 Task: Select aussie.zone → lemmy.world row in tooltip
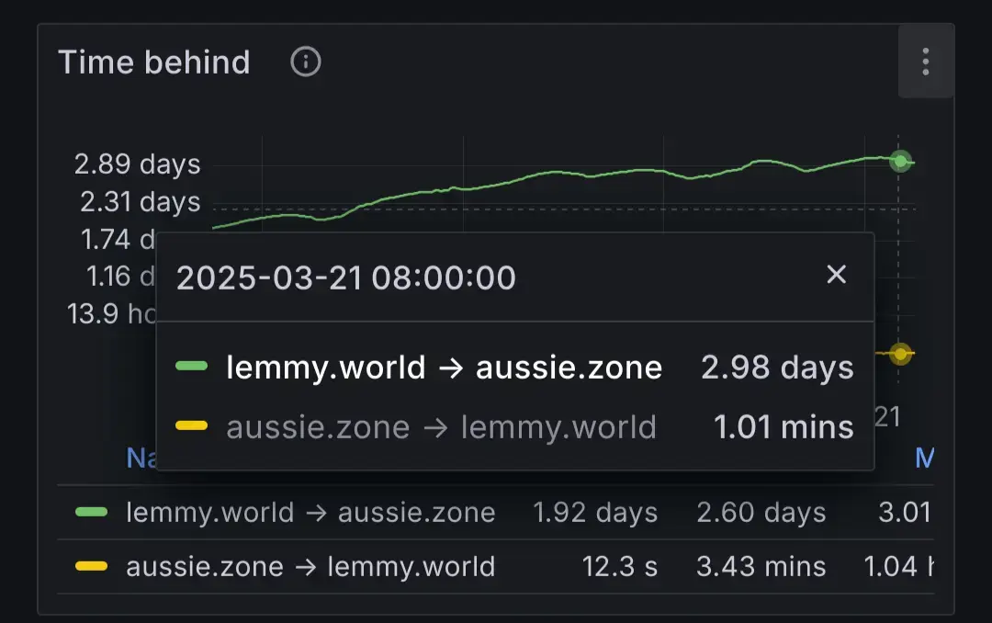pos(441,426)
